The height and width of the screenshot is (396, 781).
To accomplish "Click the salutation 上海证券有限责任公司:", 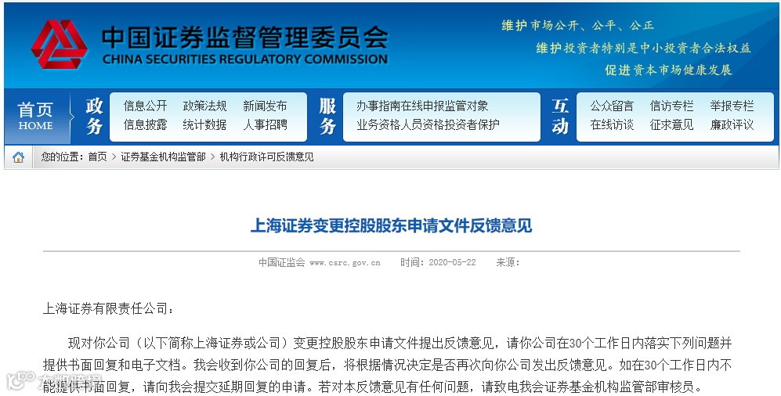I will 109,309.
